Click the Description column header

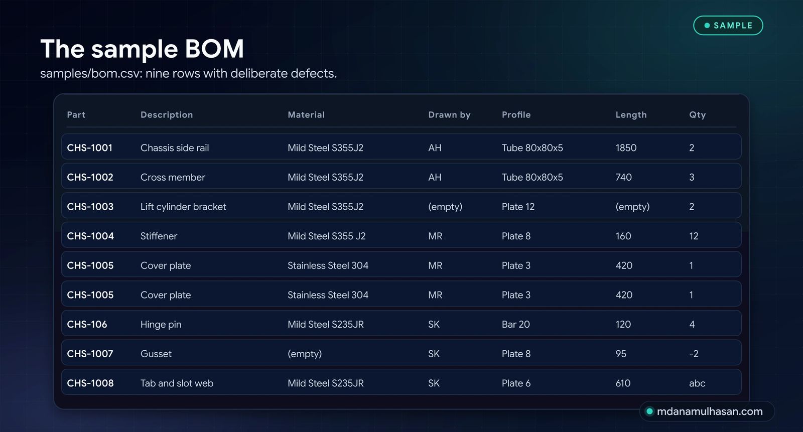(167, 115)
